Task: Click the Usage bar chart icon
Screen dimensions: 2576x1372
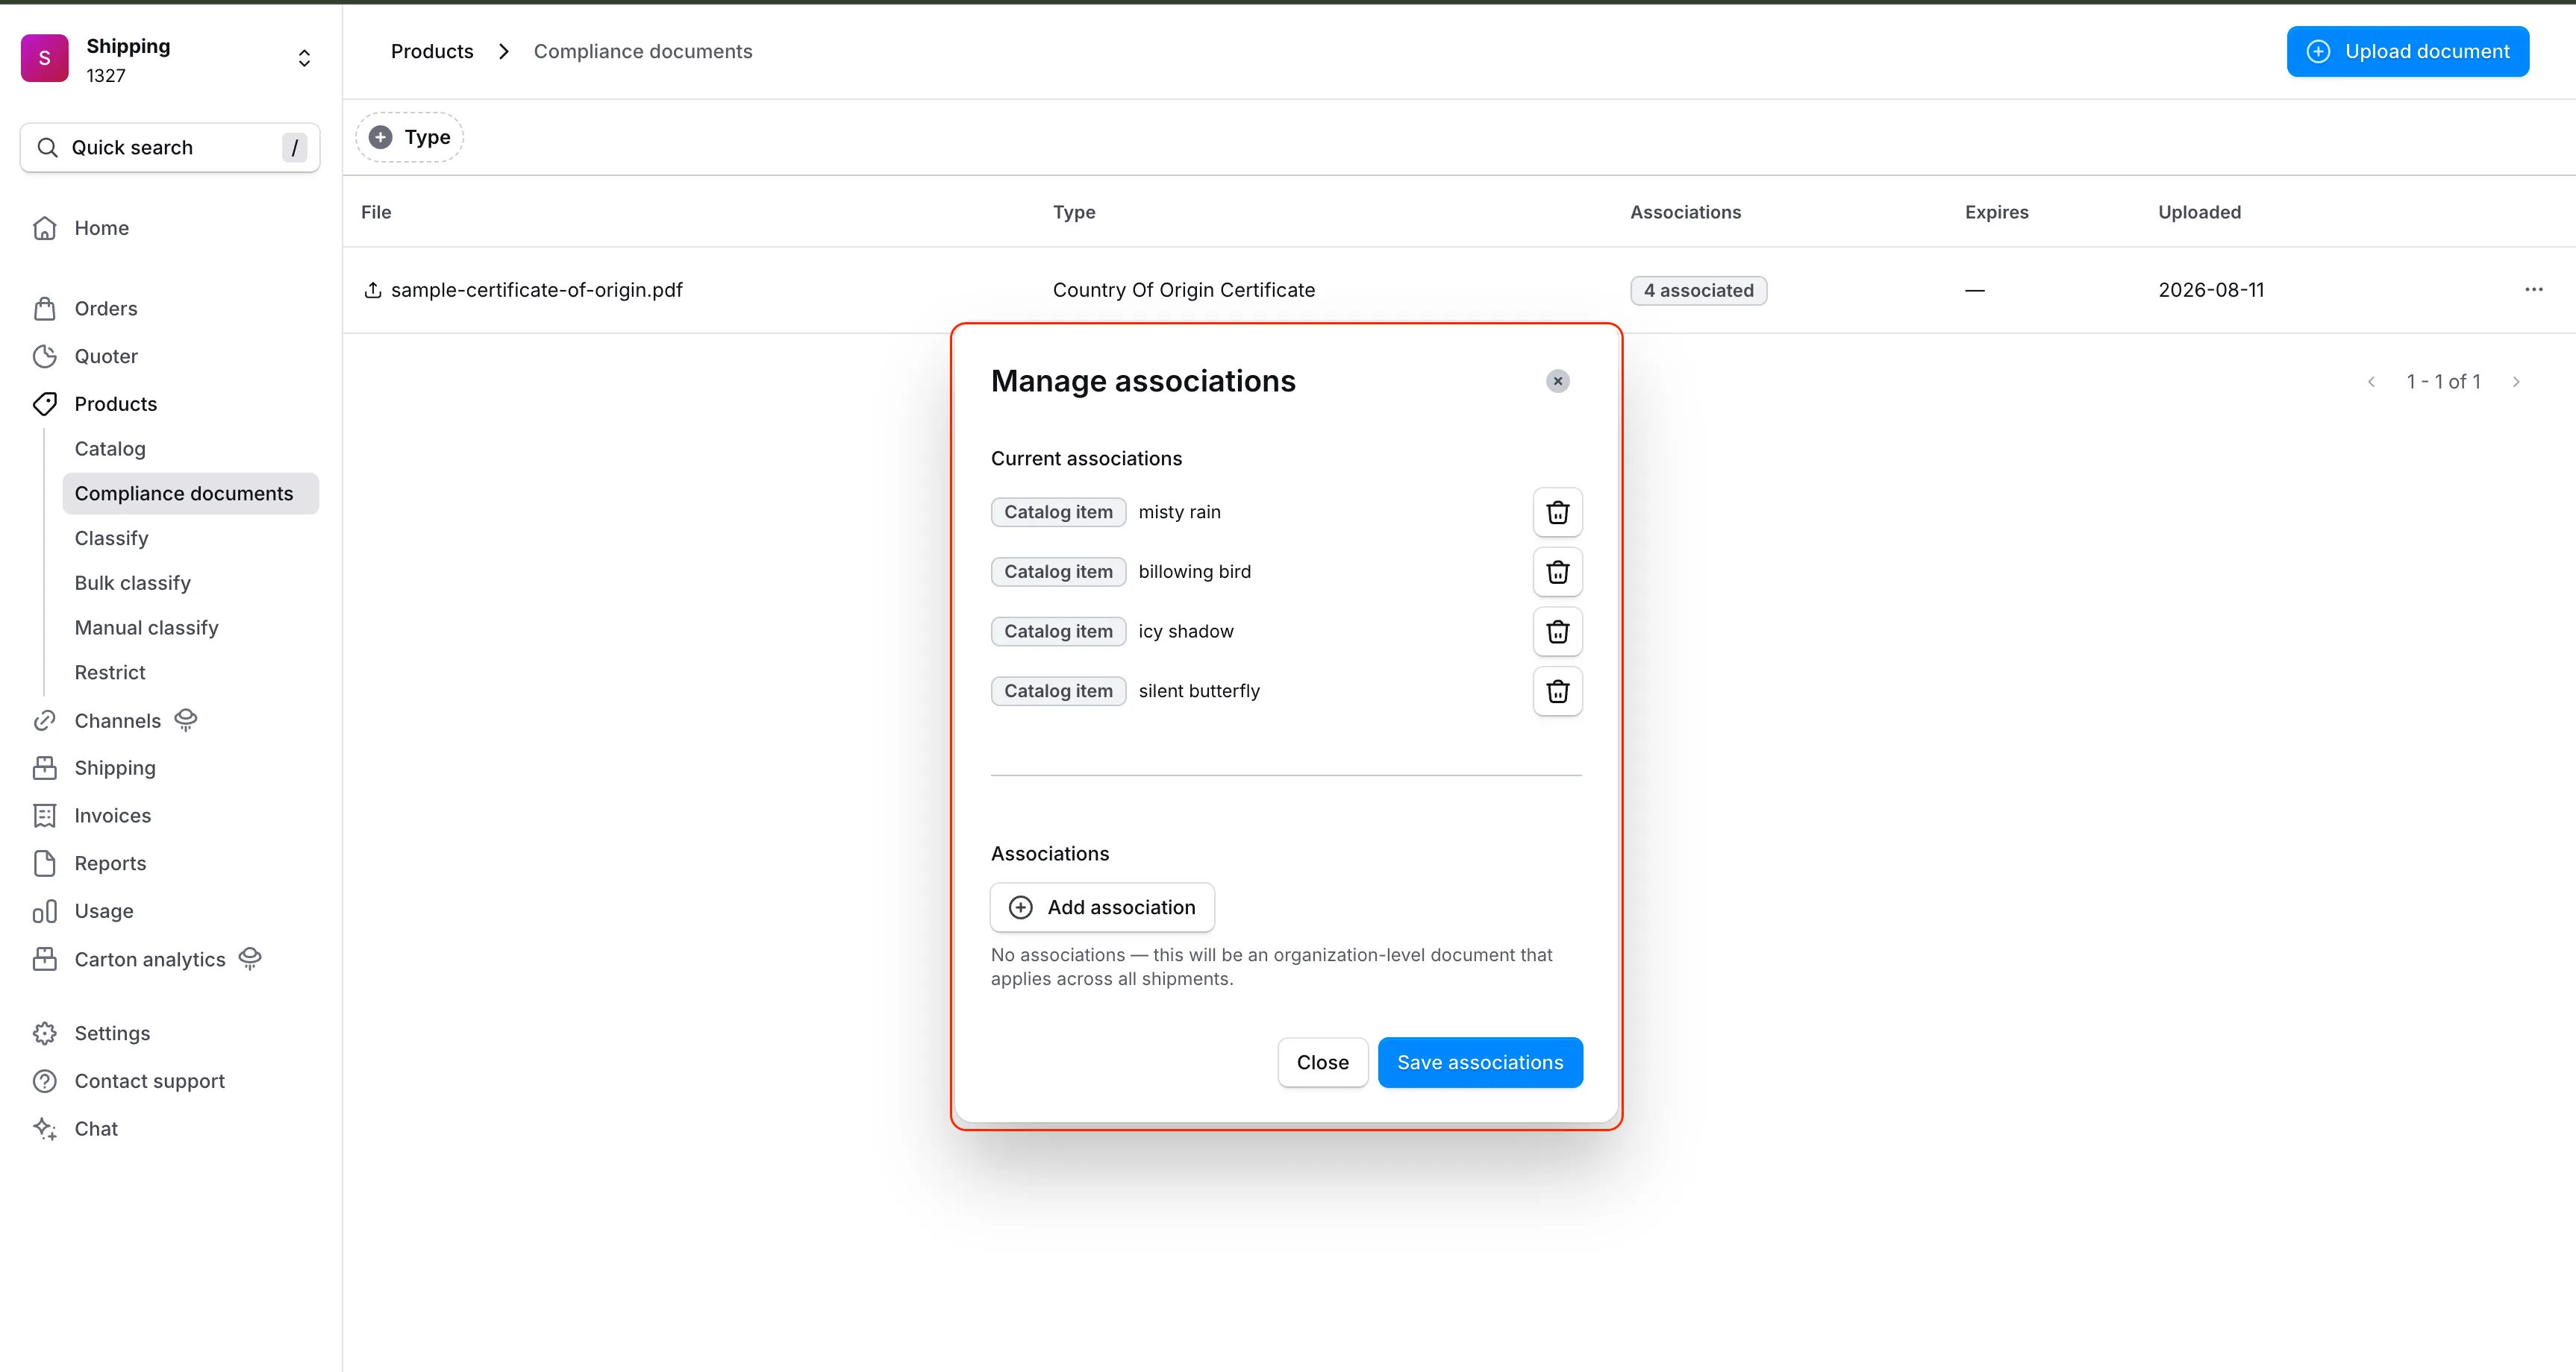Action: pos(45,911)
